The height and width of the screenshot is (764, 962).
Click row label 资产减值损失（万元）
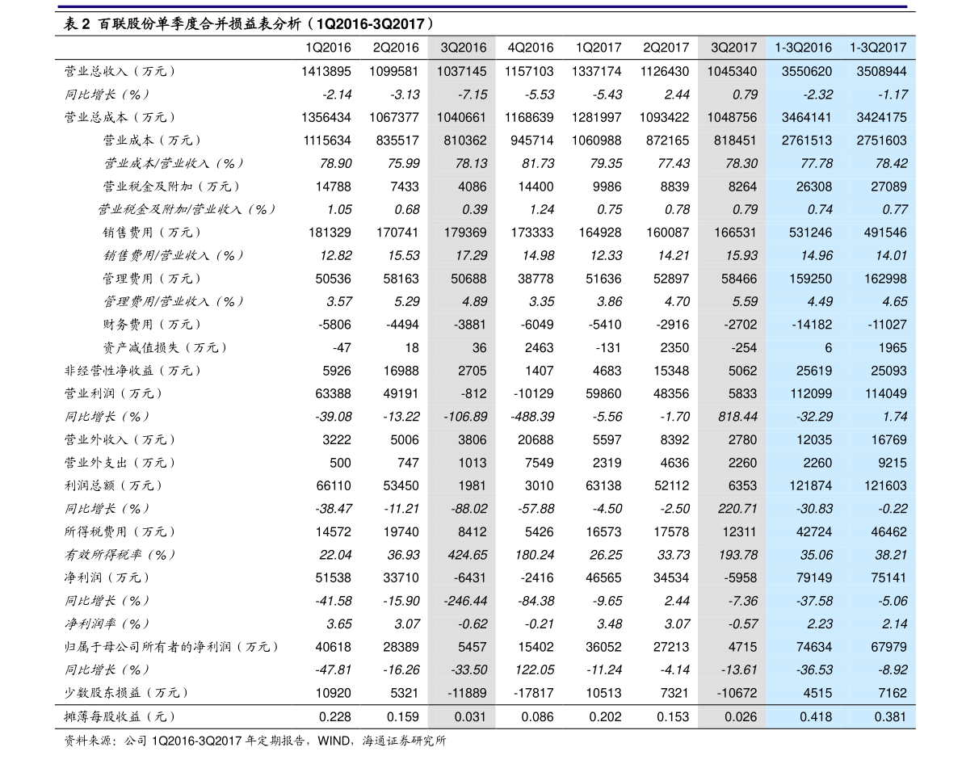[165, 348]
